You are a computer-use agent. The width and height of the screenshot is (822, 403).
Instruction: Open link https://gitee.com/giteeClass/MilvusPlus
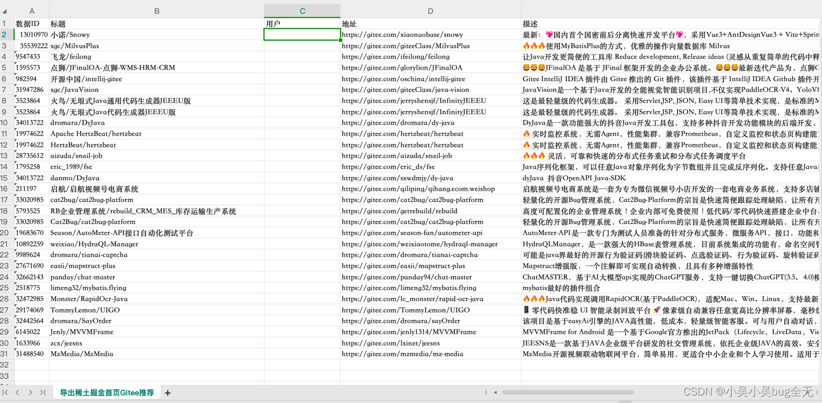[x=405, y=46]
